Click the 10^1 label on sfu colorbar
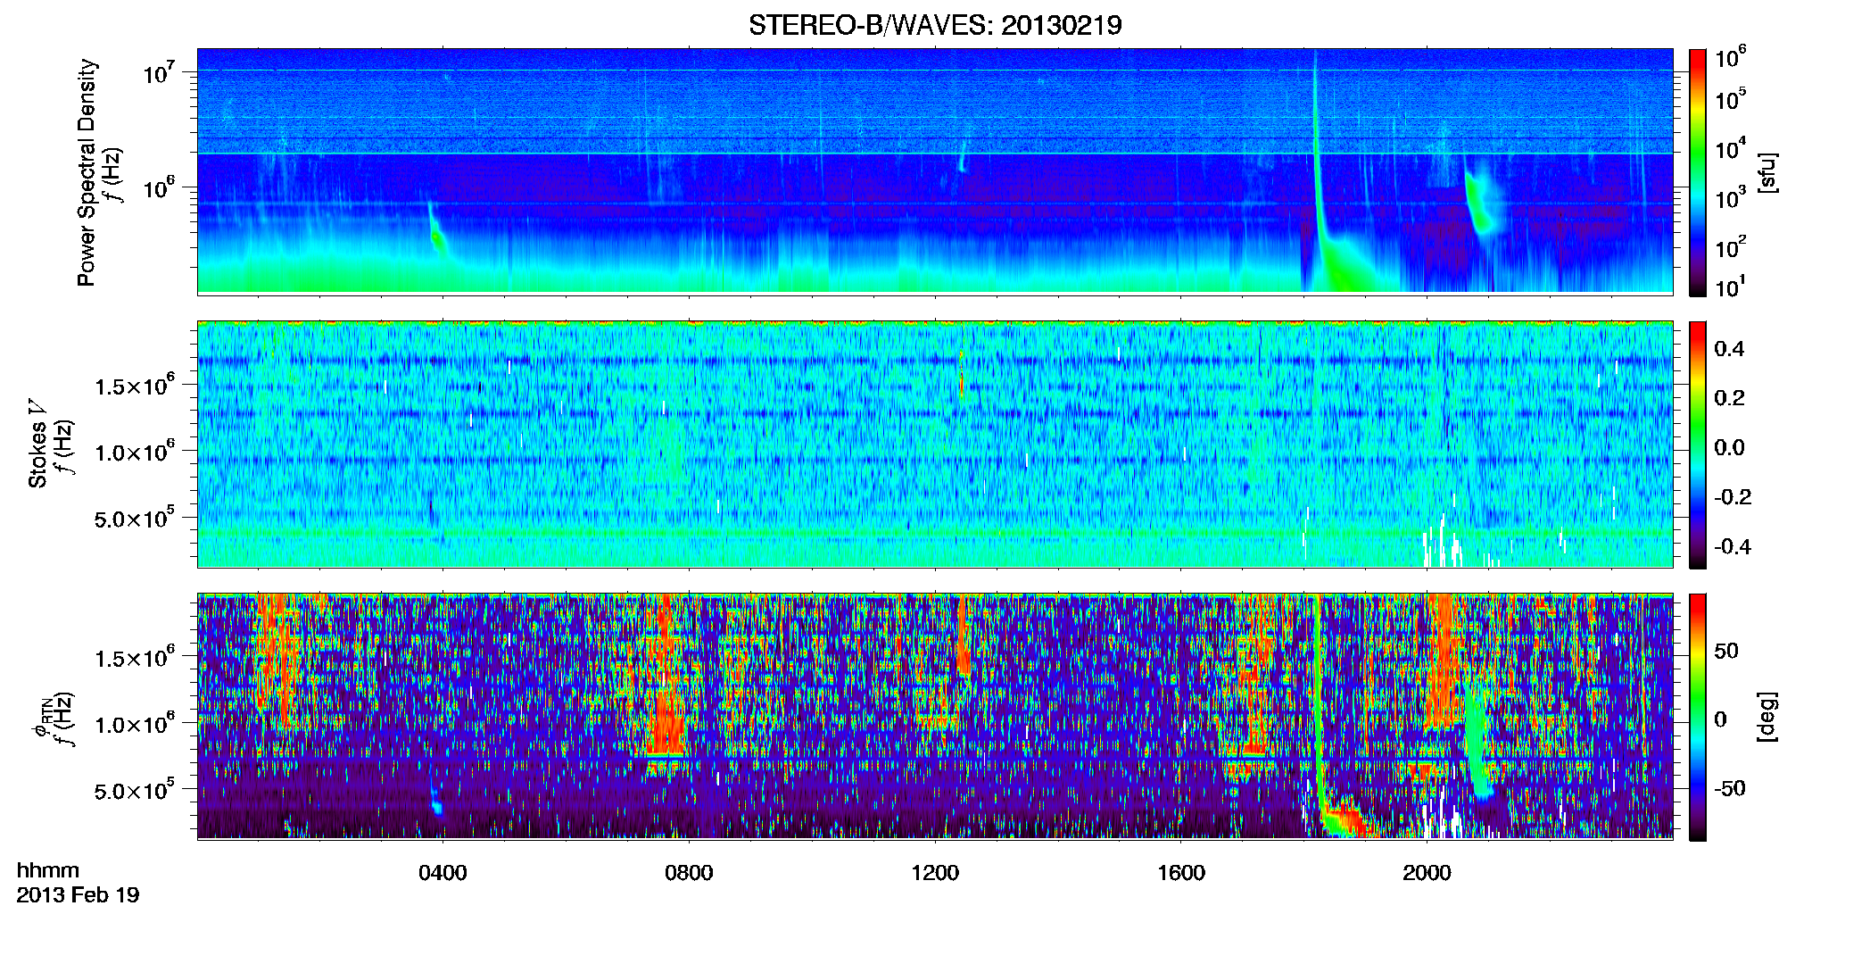 [1731, 287]
